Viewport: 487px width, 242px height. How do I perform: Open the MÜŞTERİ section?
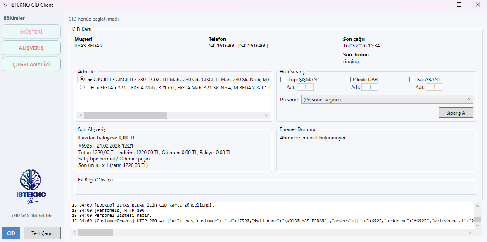pos(31,32)
